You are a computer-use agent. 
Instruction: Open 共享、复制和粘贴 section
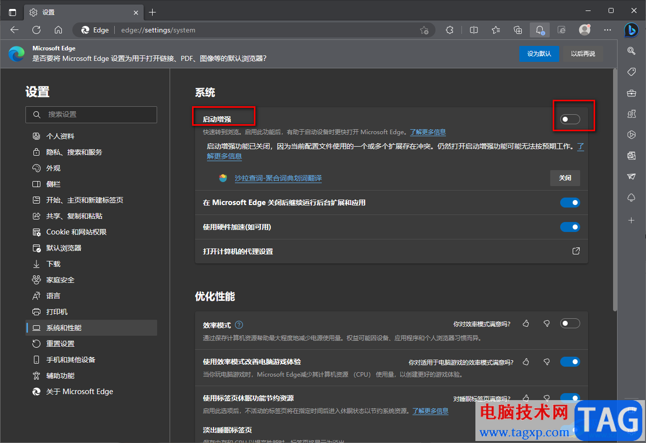(91, 216)
